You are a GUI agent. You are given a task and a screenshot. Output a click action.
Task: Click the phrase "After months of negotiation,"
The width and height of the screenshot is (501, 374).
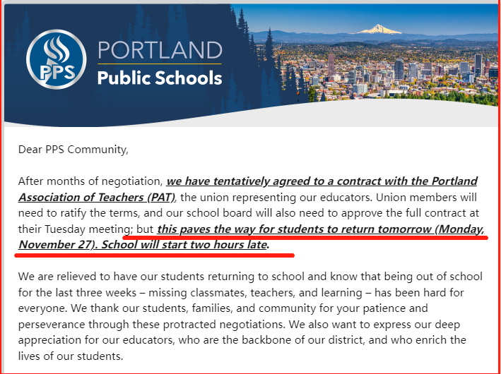(x=90, y=181)
